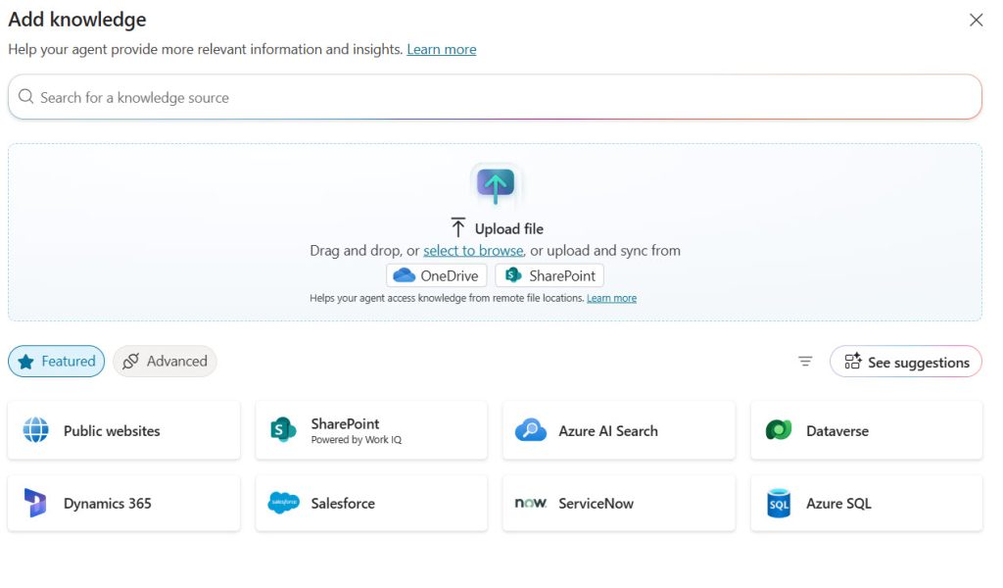Click the ServiceNow "now" logo
This screenshot has width=1003, height=588.
[x=531, y=503]
